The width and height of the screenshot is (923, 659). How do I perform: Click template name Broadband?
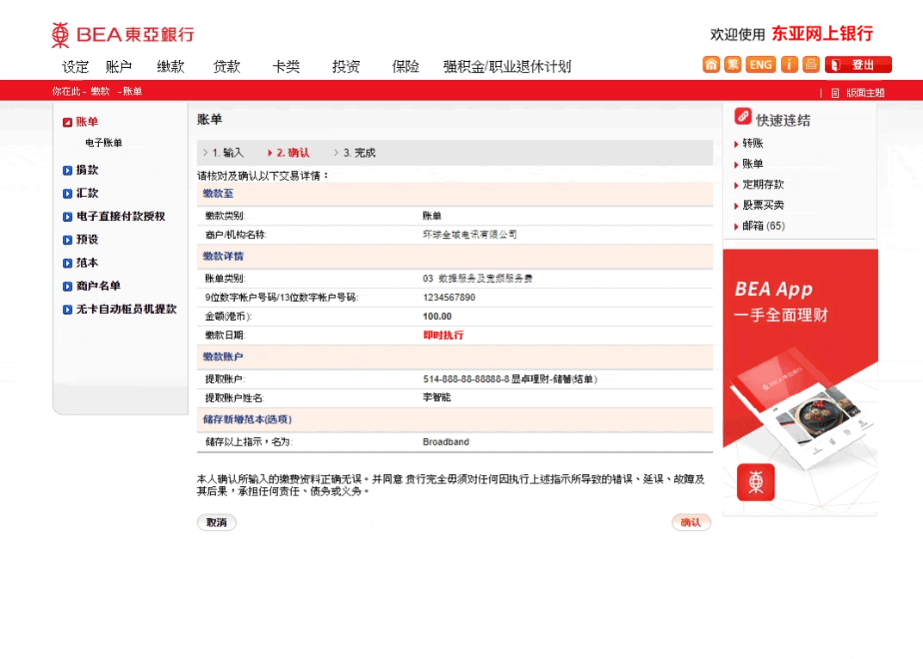446,442
